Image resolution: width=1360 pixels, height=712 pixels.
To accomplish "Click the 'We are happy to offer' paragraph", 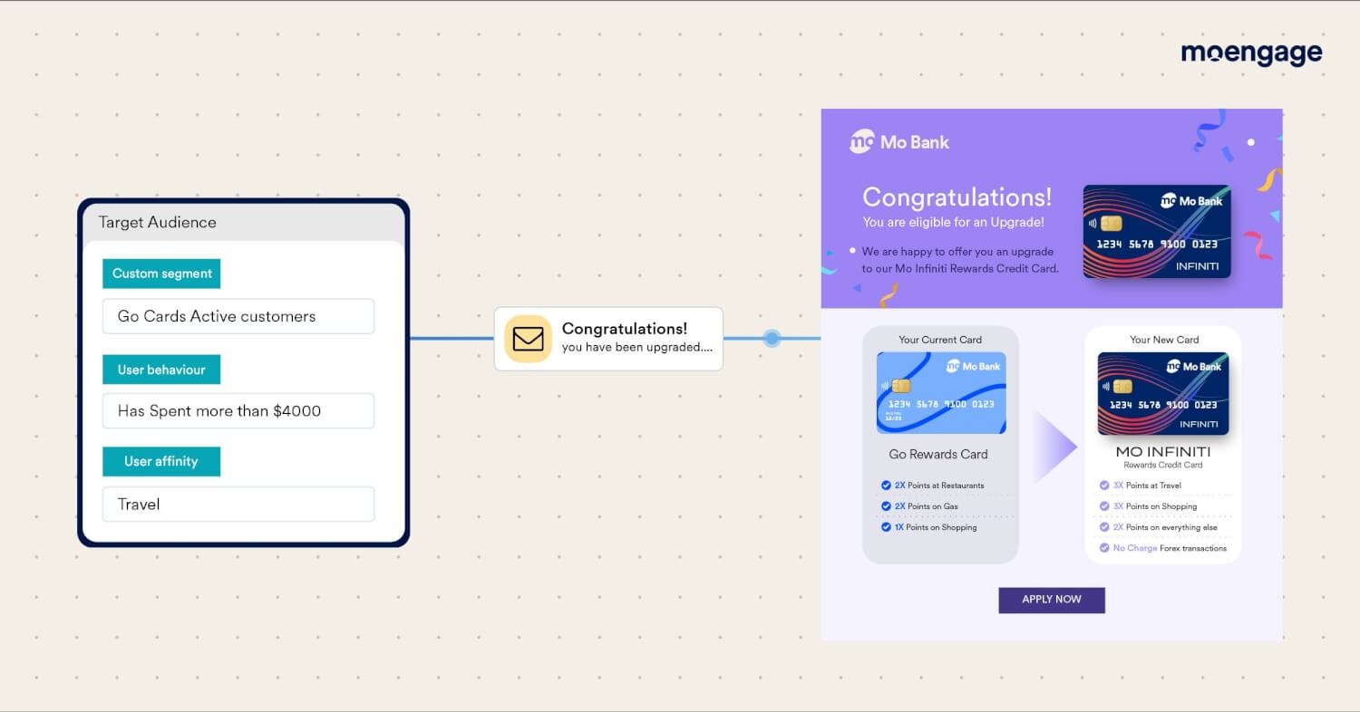I will tap(960, 260).
